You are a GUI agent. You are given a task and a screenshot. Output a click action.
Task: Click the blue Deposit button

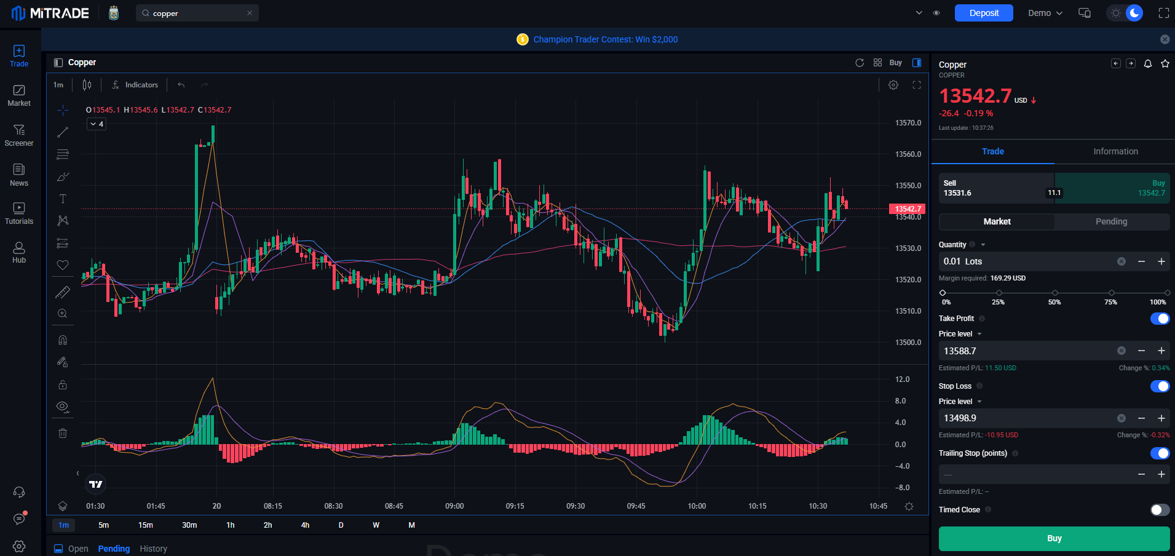tap(984, 13)
